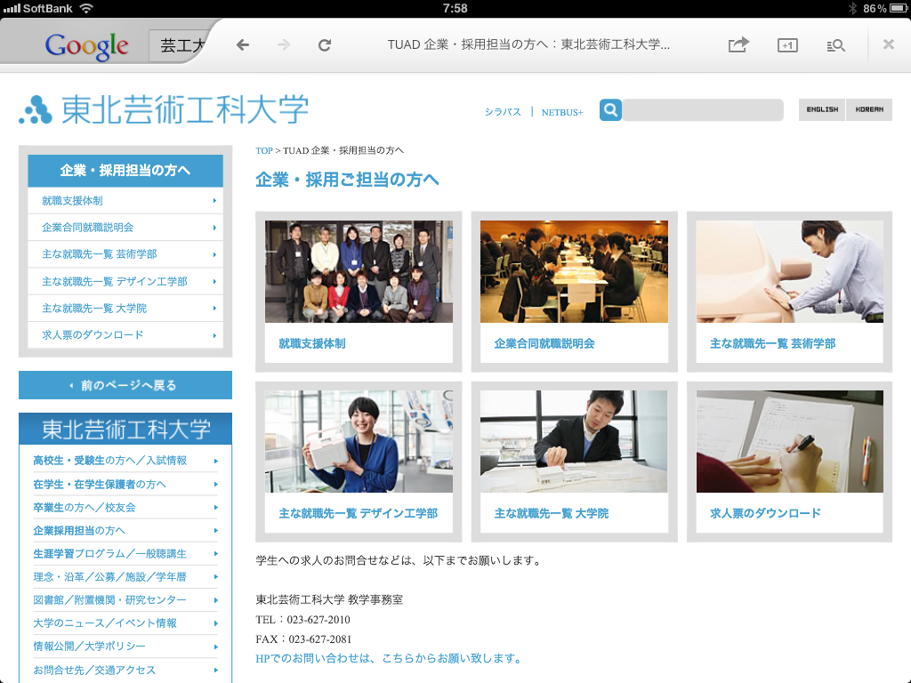Reload the page with refresh icon
The height and width of the screenshot is (683, 911).
point(325,44)
